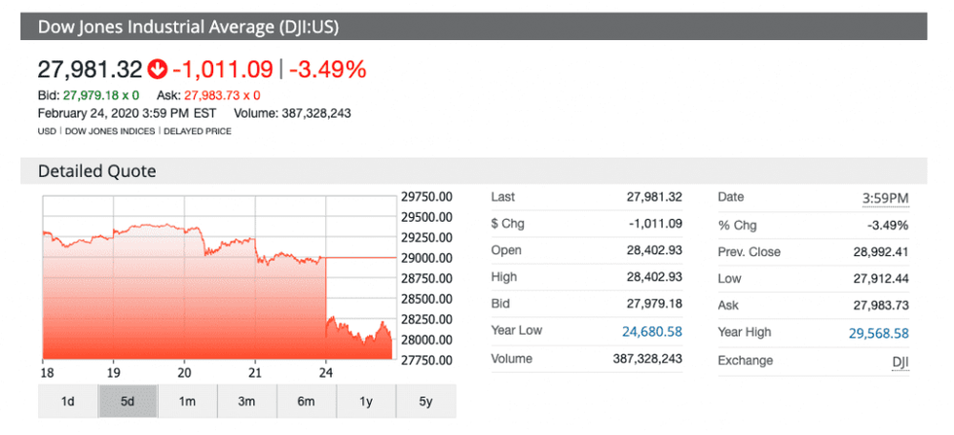Select the 5d chart range tab
954x435 pixels.
coord(128,401)
